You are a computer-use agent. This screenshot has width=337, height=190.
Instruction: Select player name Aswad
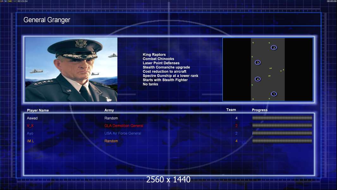32,118
